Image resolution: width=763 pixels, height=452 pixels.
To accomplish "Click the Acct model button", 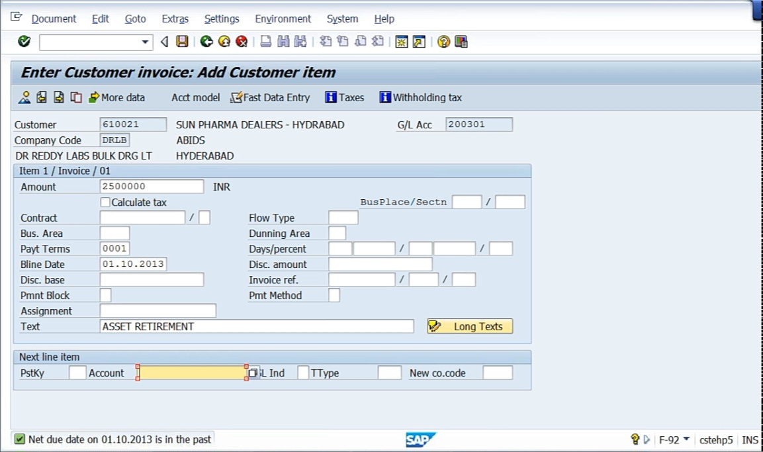I will coord(196,98).
